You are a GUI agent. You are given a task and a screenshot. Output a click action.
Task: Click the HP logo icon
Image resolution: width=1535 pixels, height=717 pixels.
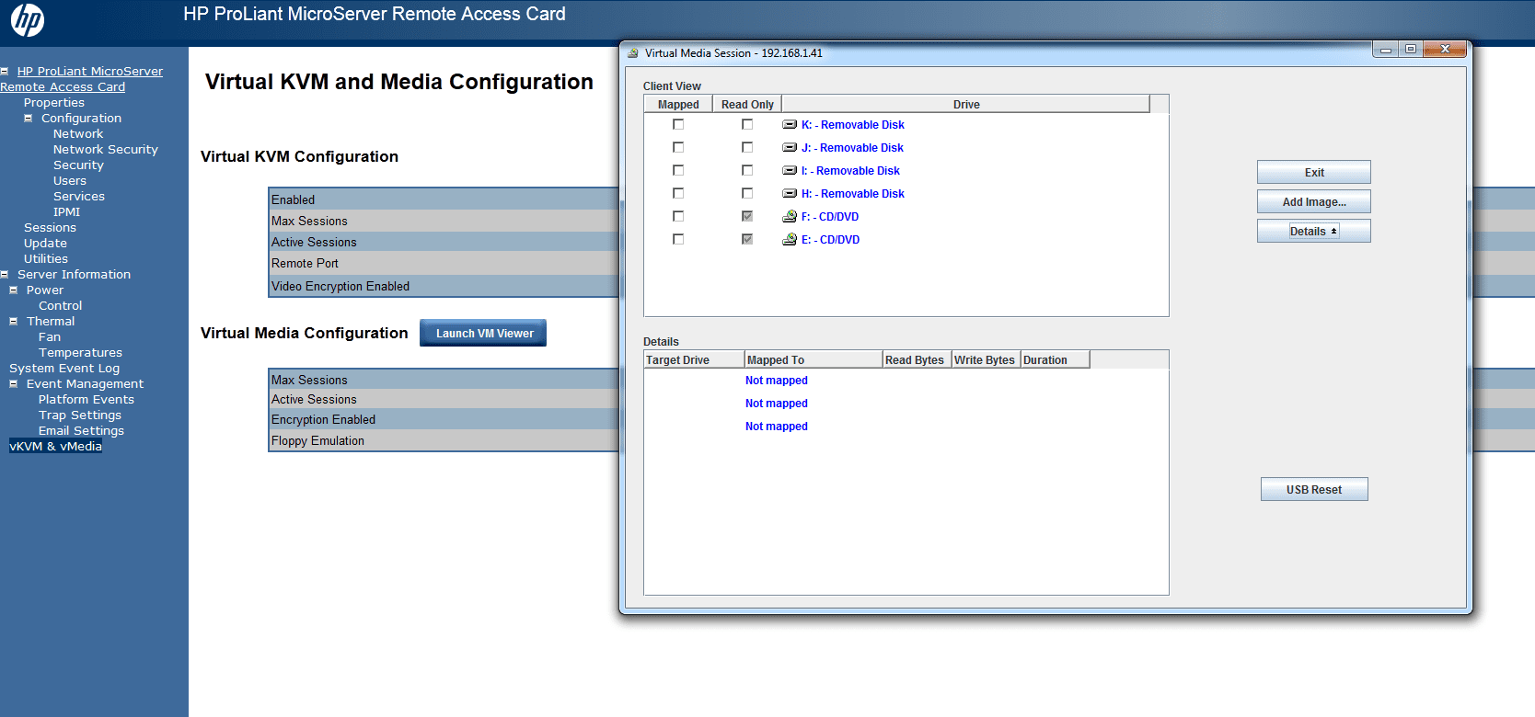[27, 19]
